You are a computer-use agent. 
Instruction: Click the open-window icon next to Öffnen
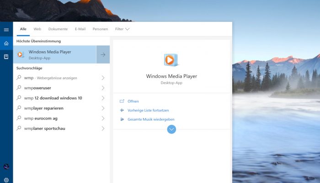(122, 101)
